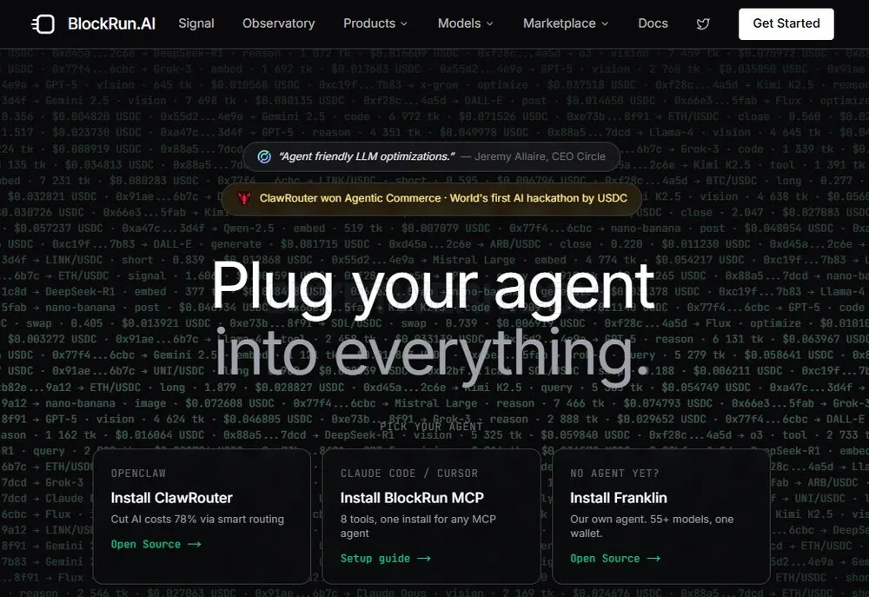Open the Signal nav item
869x597 pixels.
click(196, 23)
